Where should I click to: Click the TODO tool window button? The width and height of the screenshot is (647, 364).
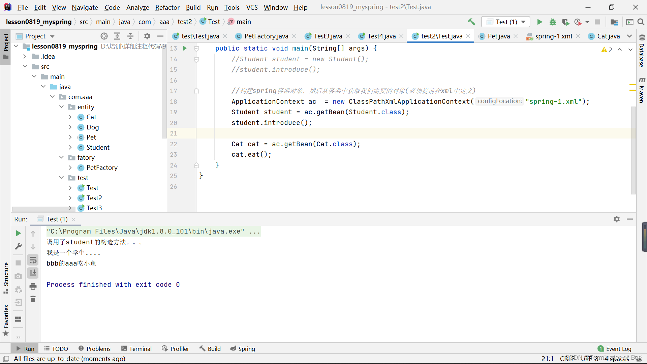tap(56, 348)
